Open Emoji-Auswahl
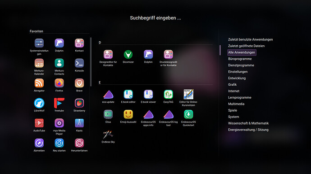The image size is (311, 174). coord(128,114)
